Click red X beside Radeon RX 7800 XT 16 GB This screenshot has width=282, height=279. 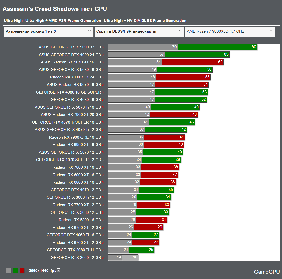coord(103,167)
